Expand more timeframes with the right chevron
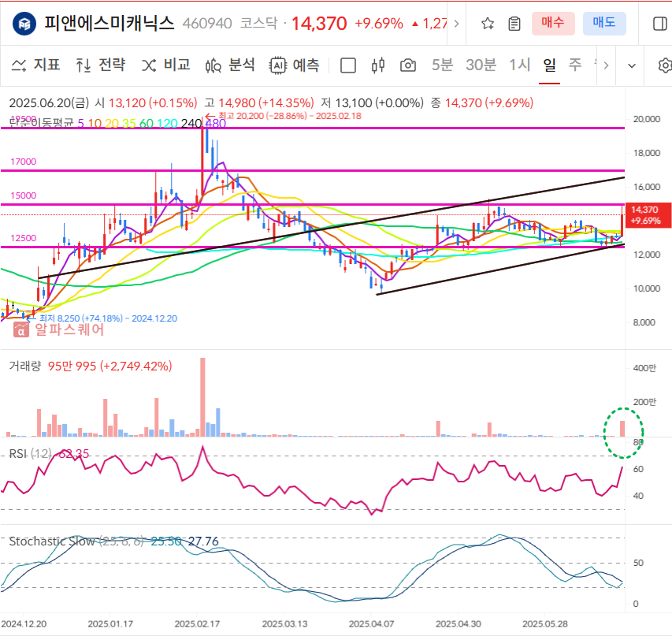Screen dimensions: 672x640 (x=606, y=65)
